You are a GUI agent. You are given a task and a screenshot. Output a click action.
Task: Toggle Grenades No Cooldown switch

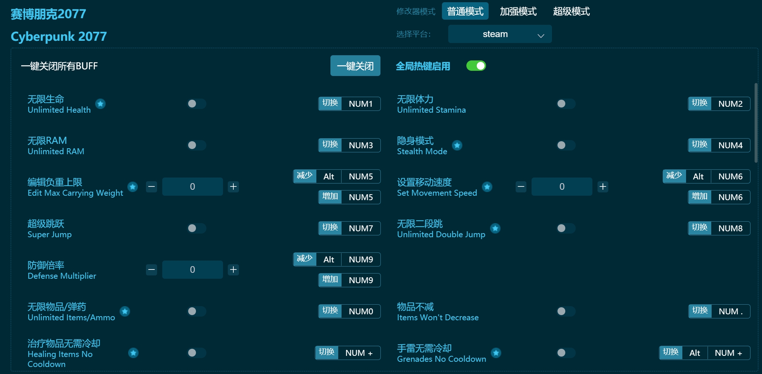tap(566, 353)
